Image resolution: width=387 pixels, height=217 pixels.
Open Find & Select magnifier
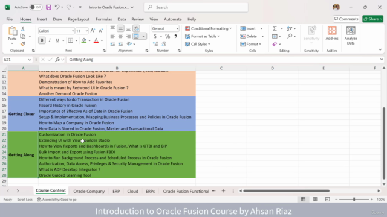(x=290, y=36)
